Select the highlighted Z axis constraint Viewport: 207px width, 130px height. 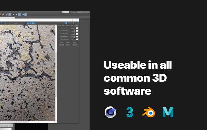point(20,14)
